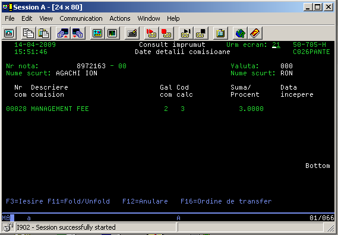This screenshot has height=235, width=338.
Task: Click the commission number 00028
Action: [17, 109]
